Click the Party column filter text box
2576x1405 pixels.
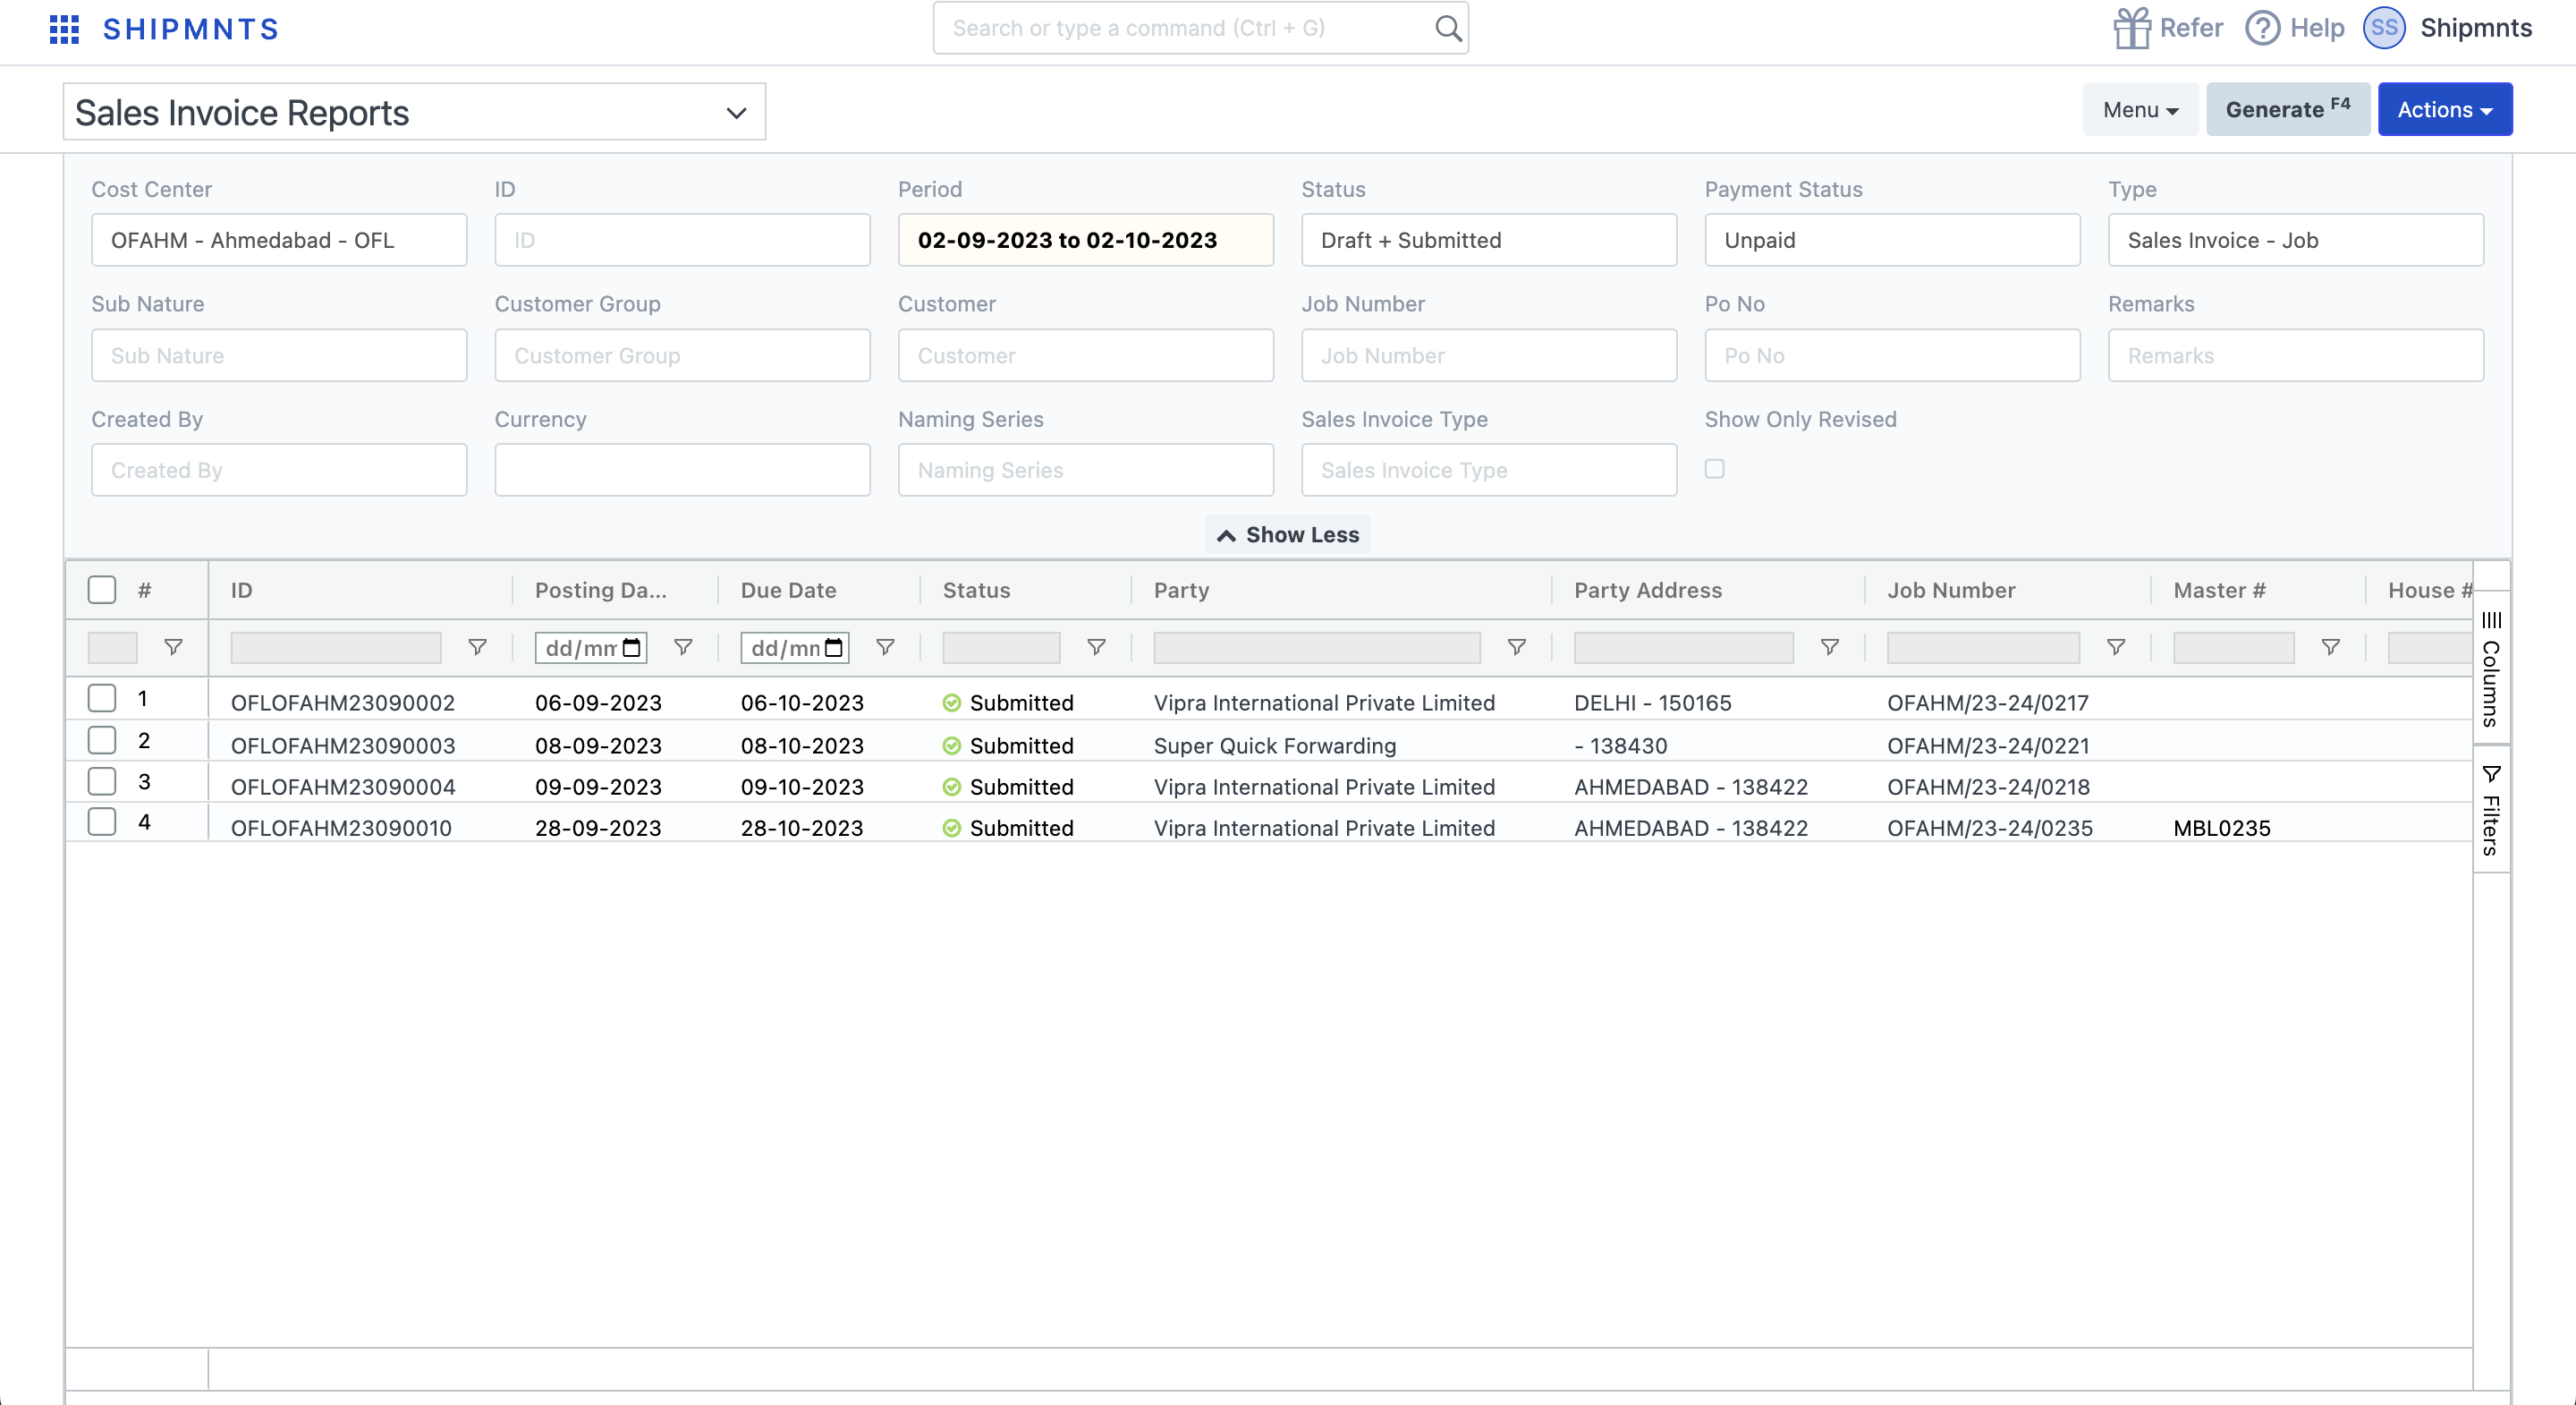pyautogui.click(x=1316, y=647)
